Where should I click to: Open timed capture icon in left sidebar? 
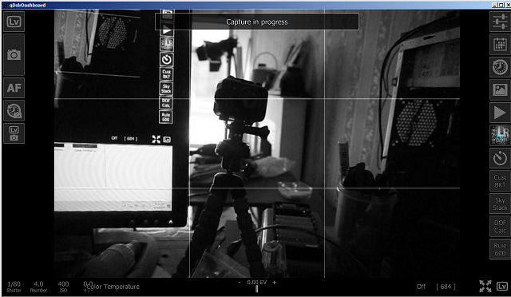point(14,110)
